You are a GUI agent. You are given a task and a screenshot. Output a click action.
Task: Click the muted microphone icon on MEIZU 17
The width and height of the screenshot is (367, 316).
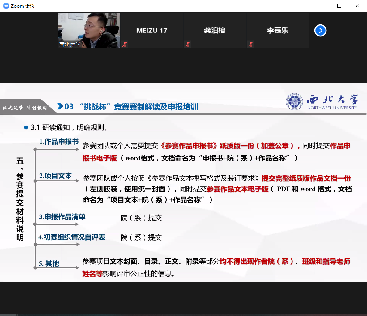125,44
